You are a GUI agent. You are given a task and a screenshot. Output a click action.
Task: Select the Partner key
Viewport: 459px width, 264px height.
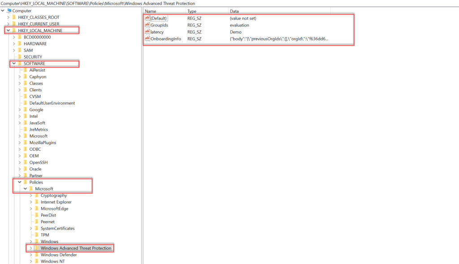[36, 175]
